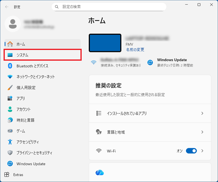The image size is (218, 182).
Task: Click the back arrow in the title bar
Action: (6, 7)
